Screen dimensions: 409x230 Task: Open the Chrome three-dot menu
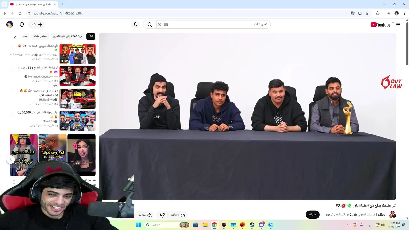tap(404, 13)
